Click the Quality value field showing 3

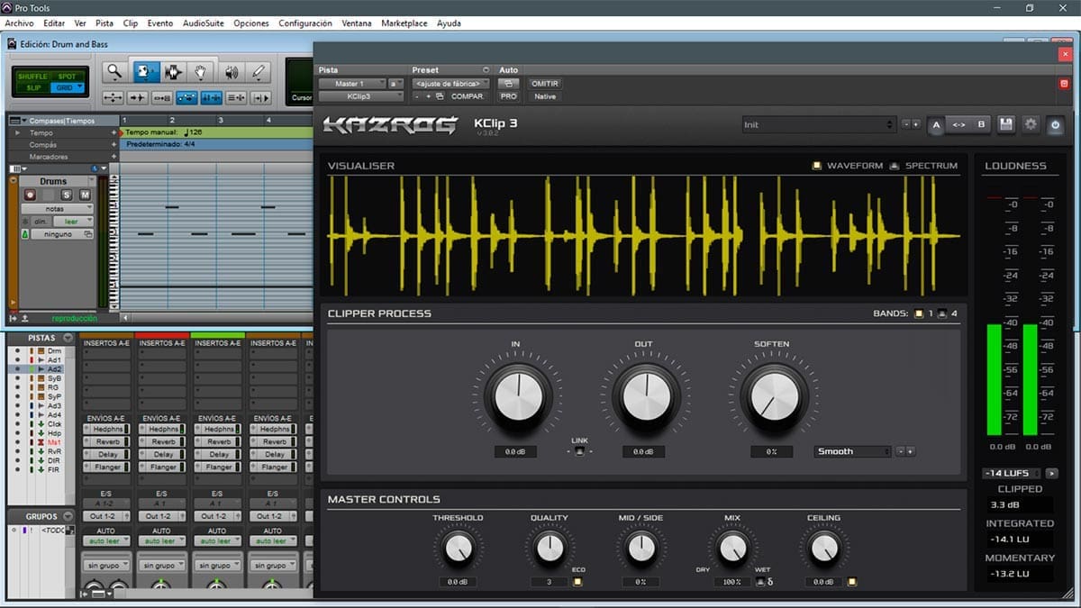coord(550,582)
